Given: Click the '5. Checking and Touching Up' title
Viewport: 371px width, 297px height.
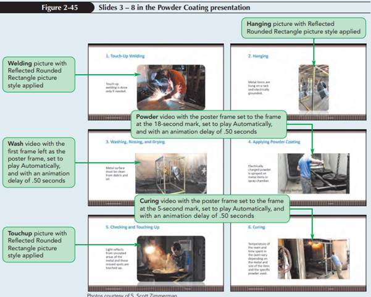Looking at the screenshot, I should pos(133,227).
